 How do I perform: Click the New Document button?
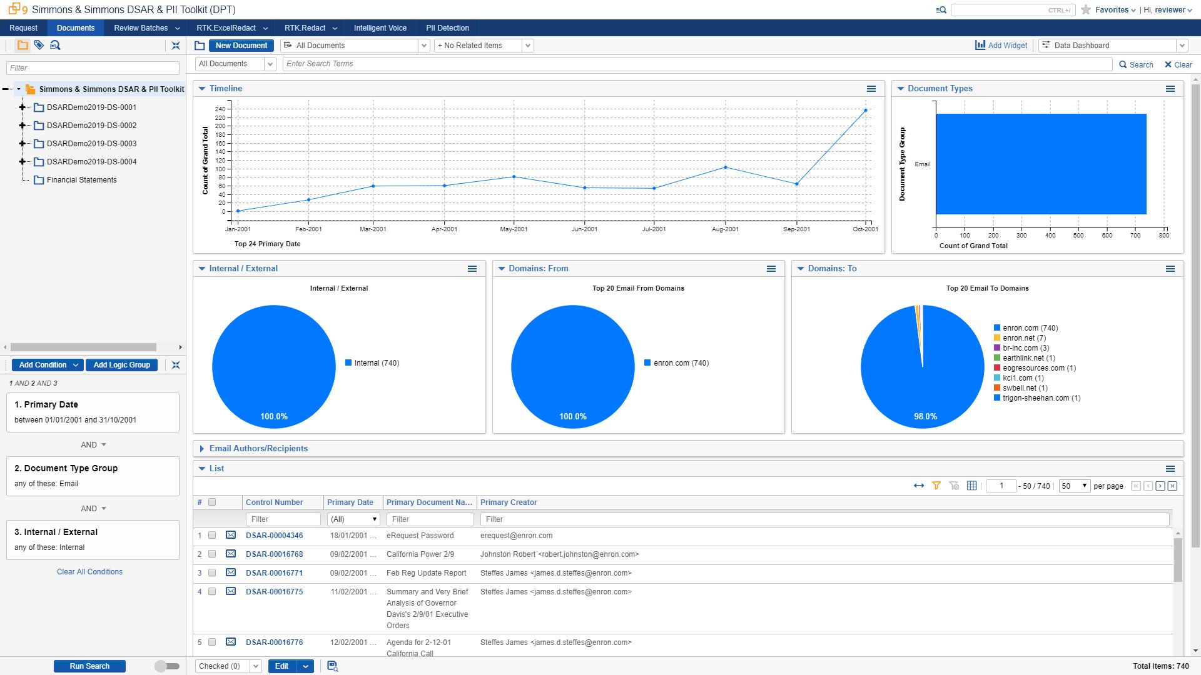(x=241, y=46)
